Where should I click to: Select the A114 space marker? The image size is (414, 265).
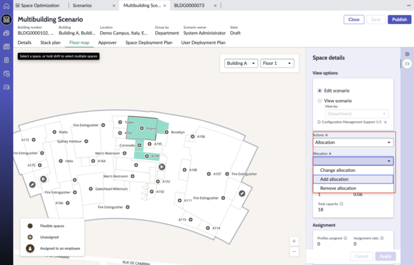click(208, 228)
